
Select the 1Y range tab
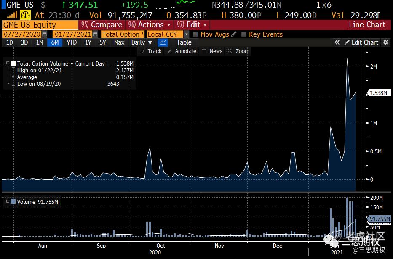(88, 42)
